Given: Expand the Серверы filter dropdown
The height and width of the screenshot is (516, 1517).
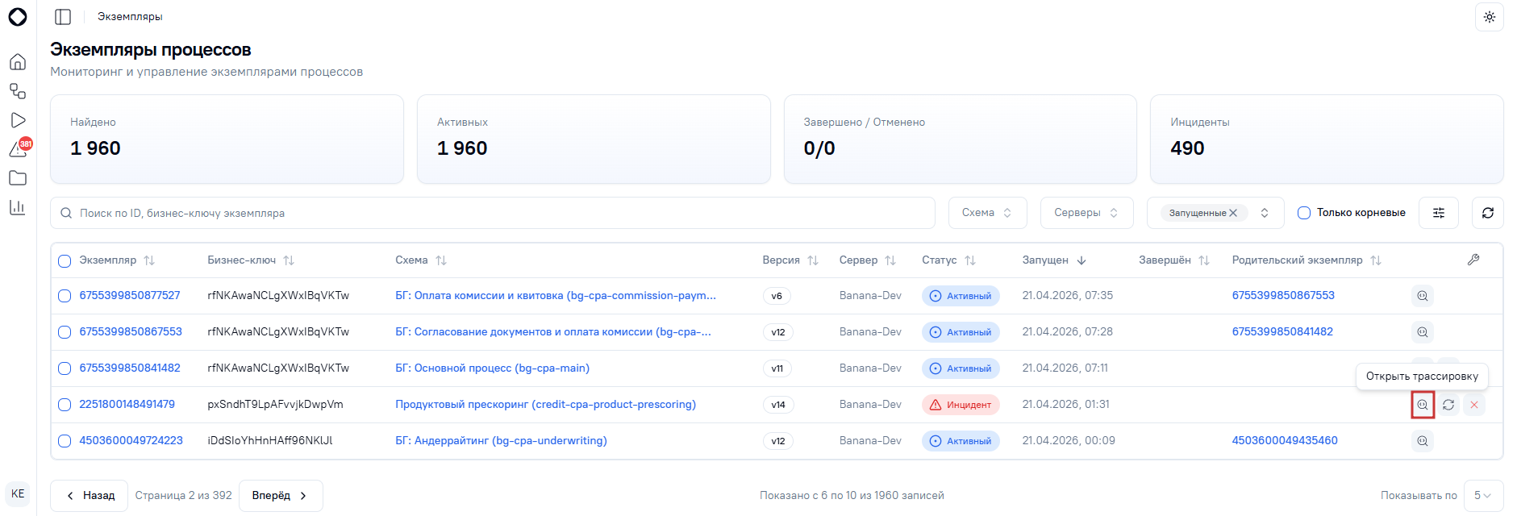Looking at the screenshot, I should [x=1086, y=213].
